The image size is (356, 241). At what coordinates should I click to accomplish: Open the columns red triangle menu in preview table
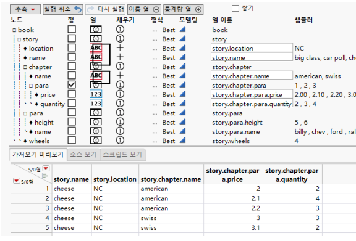pos(46,168)
